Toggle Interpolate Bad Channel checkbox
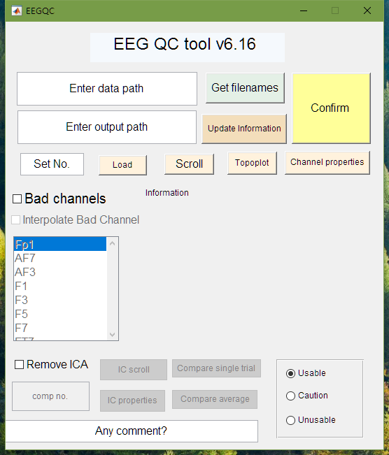The width and height of the screenshot is (389, 455). [x=15, y=220]
